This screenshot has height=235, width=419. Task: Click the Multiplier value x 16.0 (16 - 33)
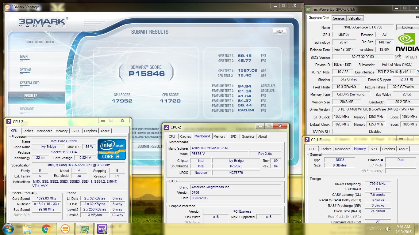click(47, 204)
